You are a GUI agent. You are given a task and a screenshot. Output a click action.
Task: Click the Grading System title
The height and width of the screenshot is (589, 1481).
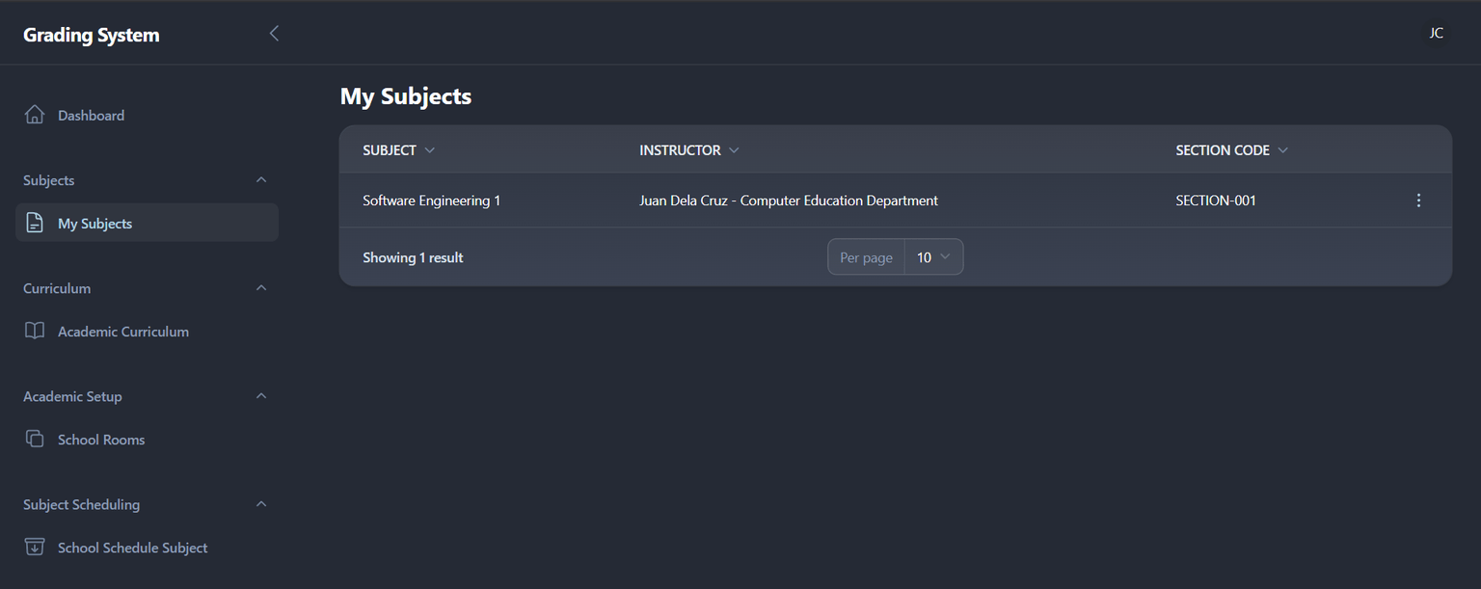(92, 35)
